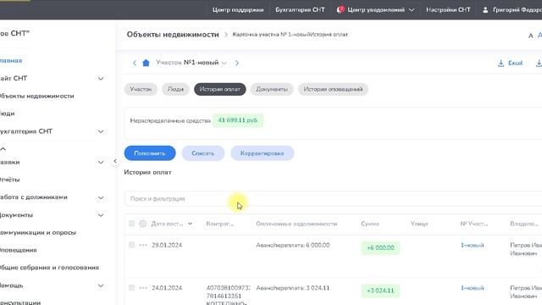Expand the Сайт СНТ sidebar section
The height and width of the screenshot is (305, 542).
click(101, 79)
